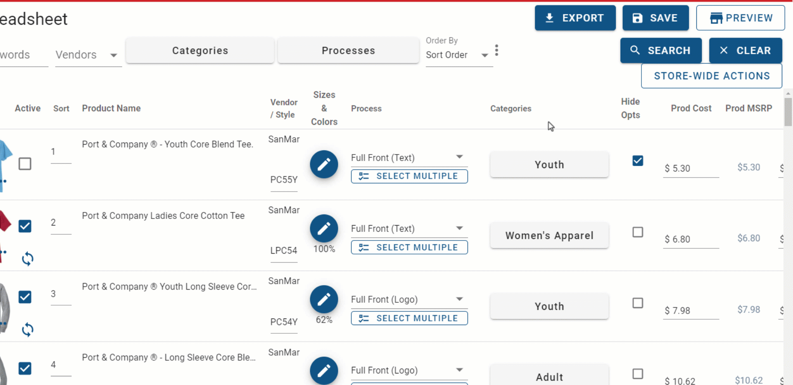Edit sort number 3 field

pyautogui.click(x=61, y=294)
